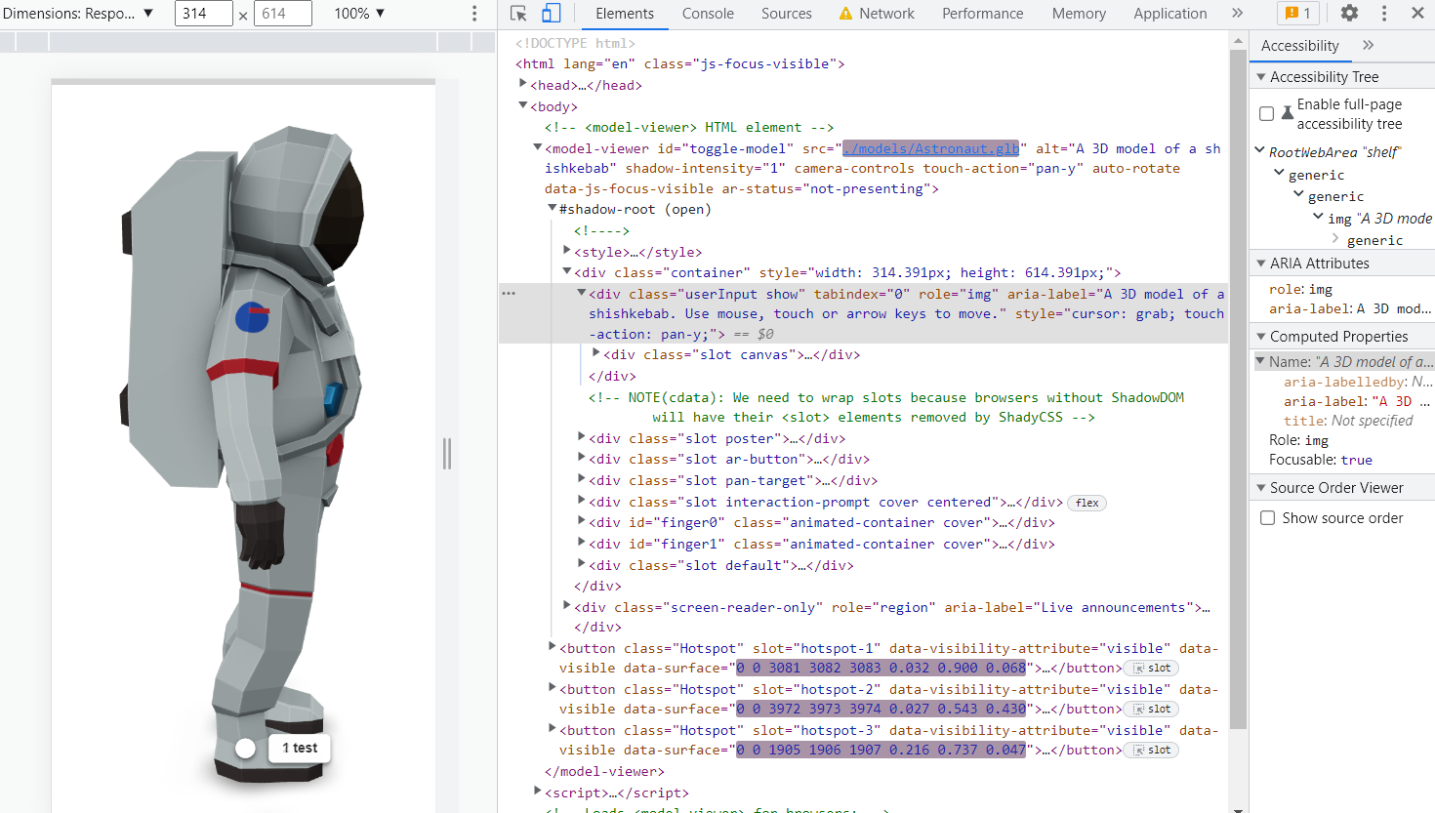Click the flex badge on the interaction-prompt div

coord(1086,502)
